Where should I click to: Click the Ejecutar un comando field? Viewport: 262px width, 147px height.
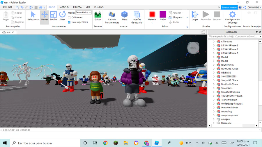(x=131, y=130)
